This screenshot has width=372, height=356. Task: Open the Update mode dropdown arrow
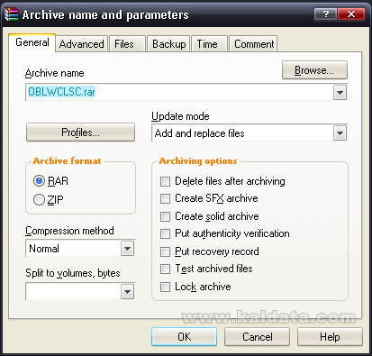coord(340,133)
